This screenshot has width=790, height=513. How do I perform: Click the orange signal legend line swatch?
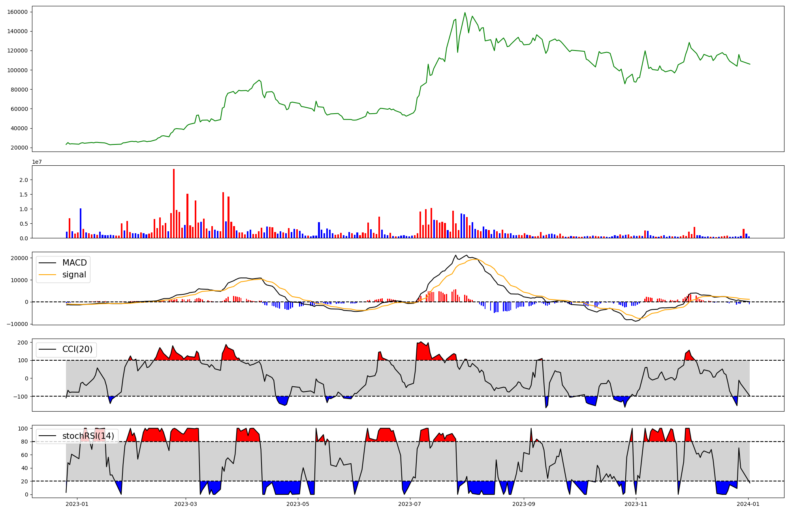tap(48, 275)
